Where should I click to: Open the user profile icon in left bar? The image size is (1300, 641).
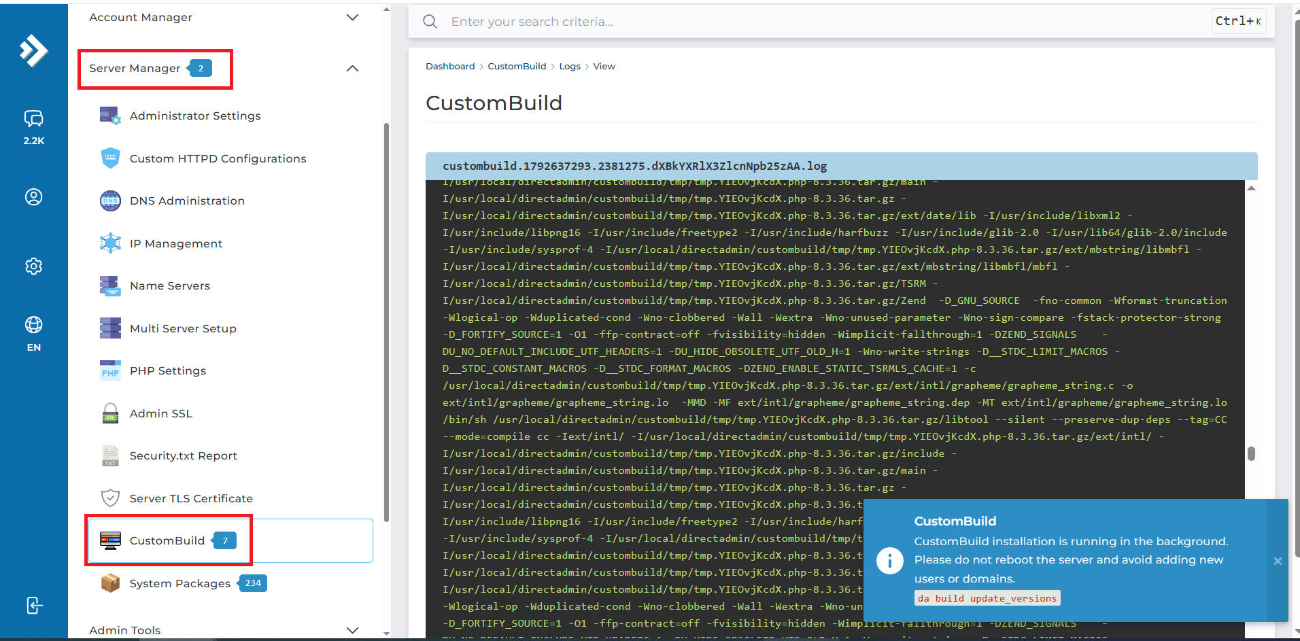[34, 197]
